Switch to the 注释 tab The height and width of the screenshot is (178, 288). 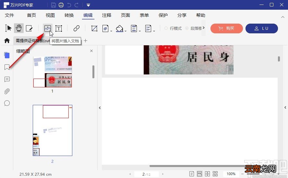[107, 15]
